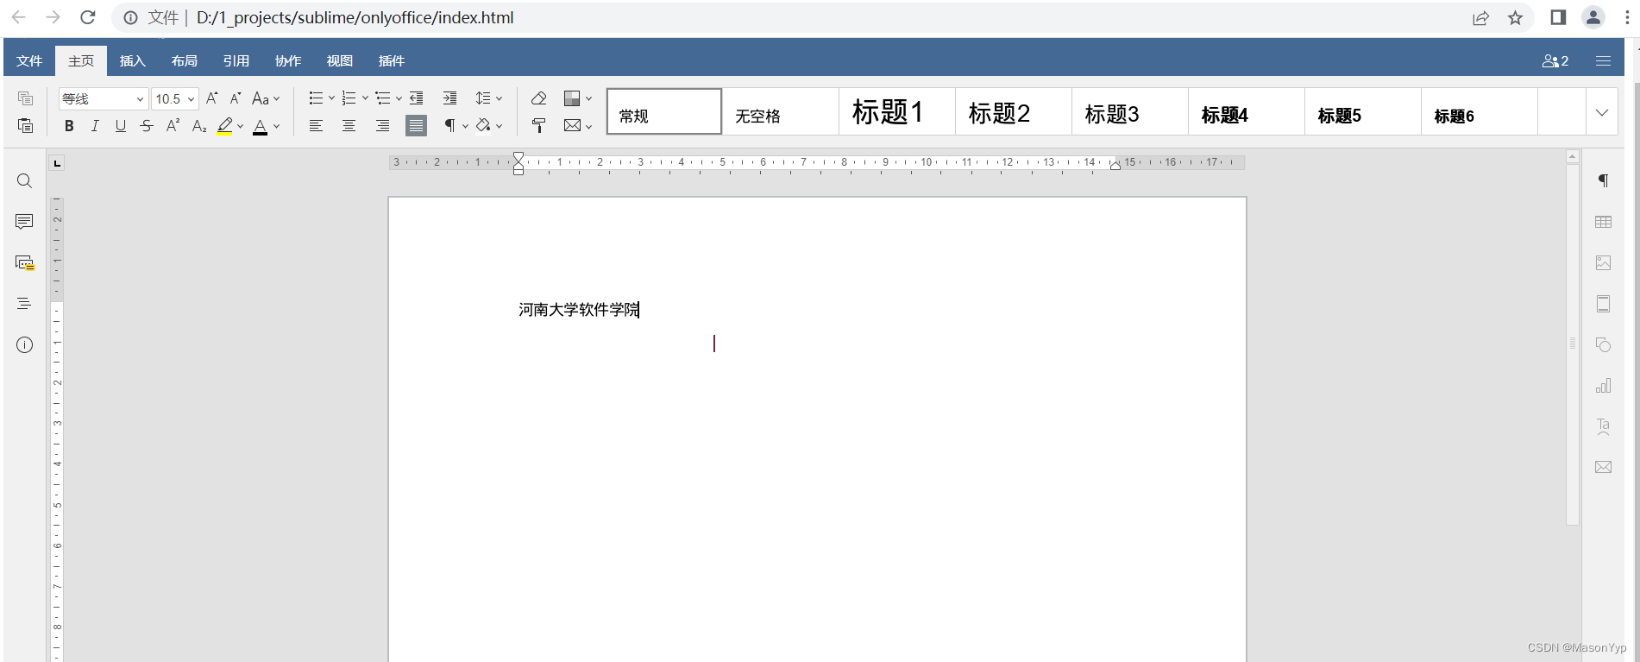The image size is (1640, 662).
Task: Open Table settings in right sidebar
Action: point(1603,222)
